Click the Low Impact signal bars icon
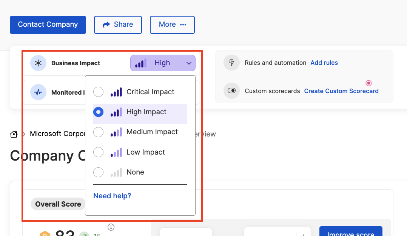Viewport: 407px width, 236px height. coord(116,152)
